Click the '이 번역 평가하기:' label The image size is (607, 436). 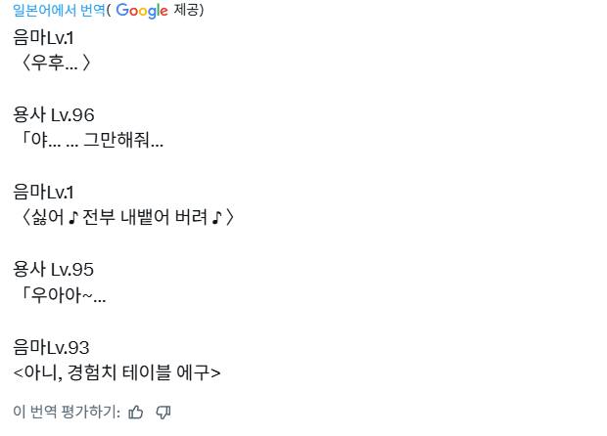point(67,412)
